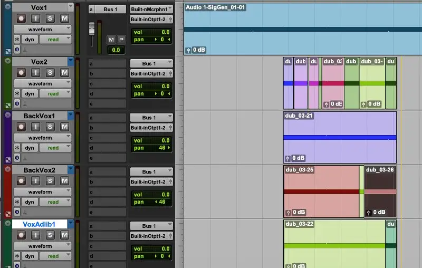Image resolution: width=422 pixels, height=268 pixels.
Task: Record-arm the Vox1 track
Action: (21, 18)
